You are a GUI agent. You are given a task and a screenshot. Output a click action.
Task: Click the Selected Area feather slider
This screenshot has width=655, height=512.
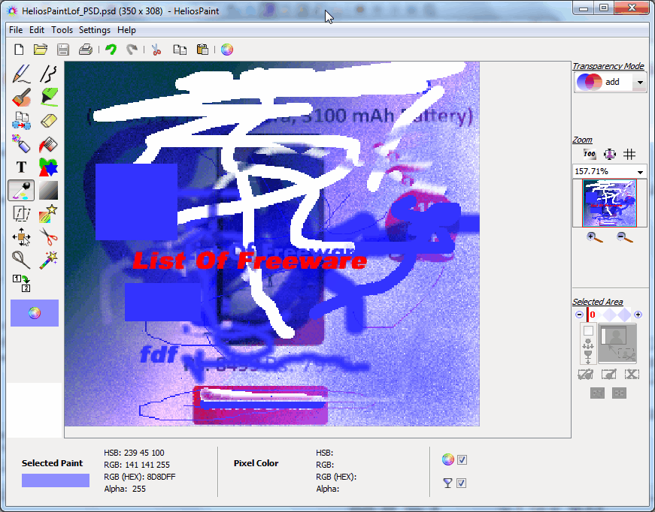point(610,315)
